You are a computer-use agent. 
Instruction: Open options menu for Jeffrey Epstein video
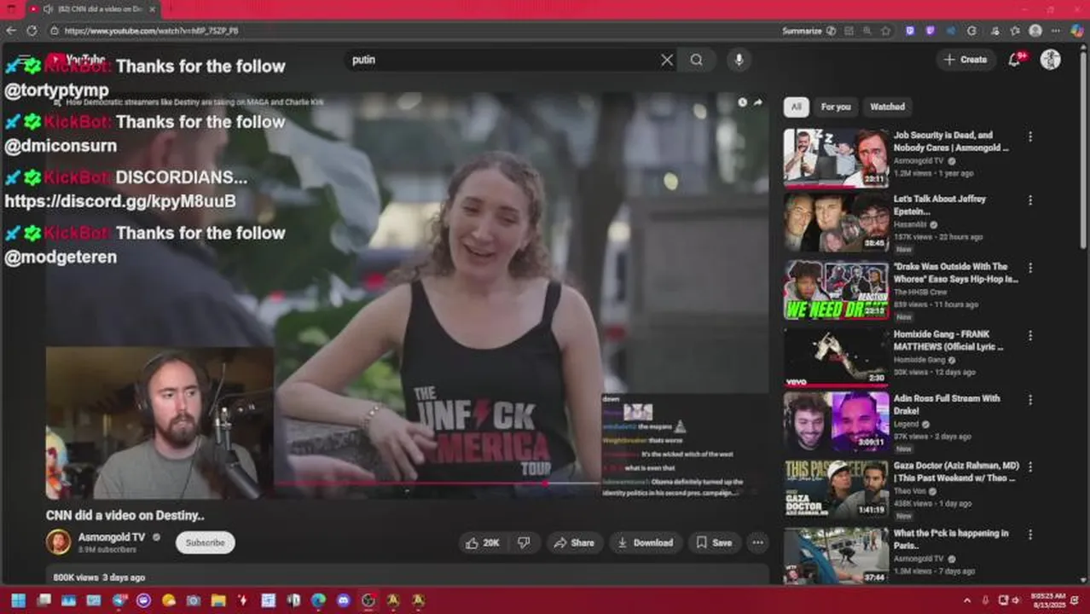(1030, 200)
